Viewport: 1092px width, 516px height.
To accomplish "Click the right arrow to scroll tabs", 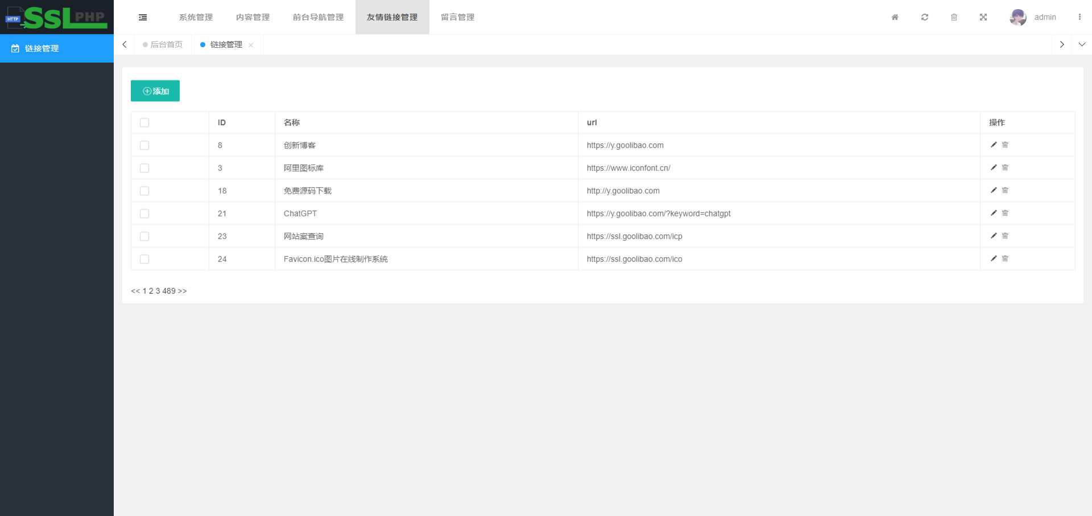I will (1062, 44).
